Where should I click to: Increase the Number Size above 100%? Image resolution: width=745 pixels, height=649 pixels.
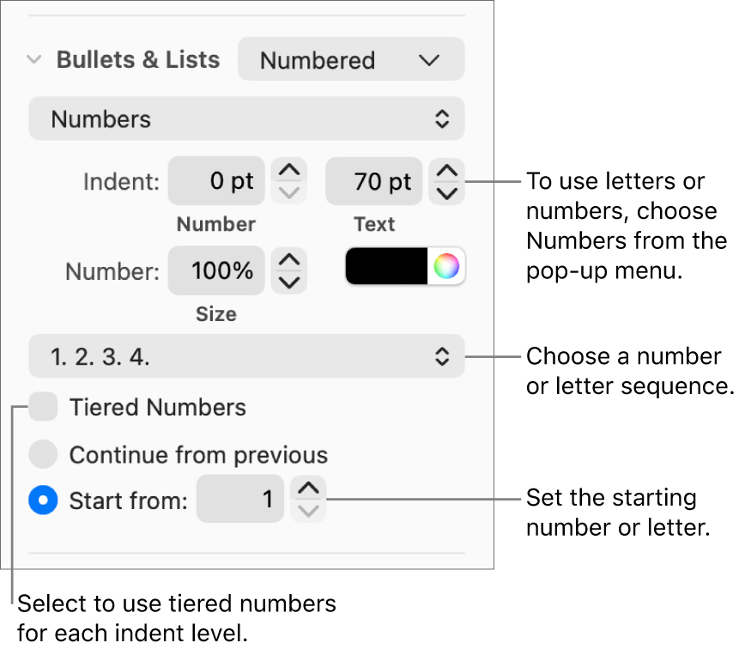289,261
